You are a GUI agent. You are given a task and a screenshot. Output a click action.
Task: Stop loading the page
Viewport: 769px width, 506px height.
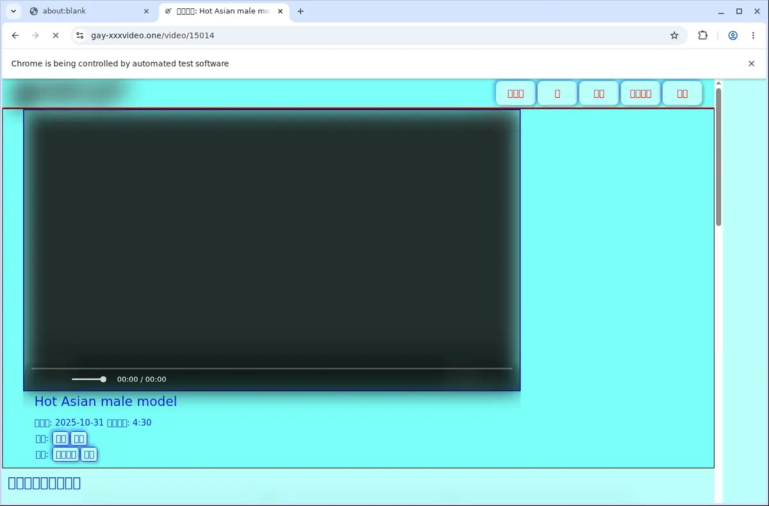tap(56, 35)
